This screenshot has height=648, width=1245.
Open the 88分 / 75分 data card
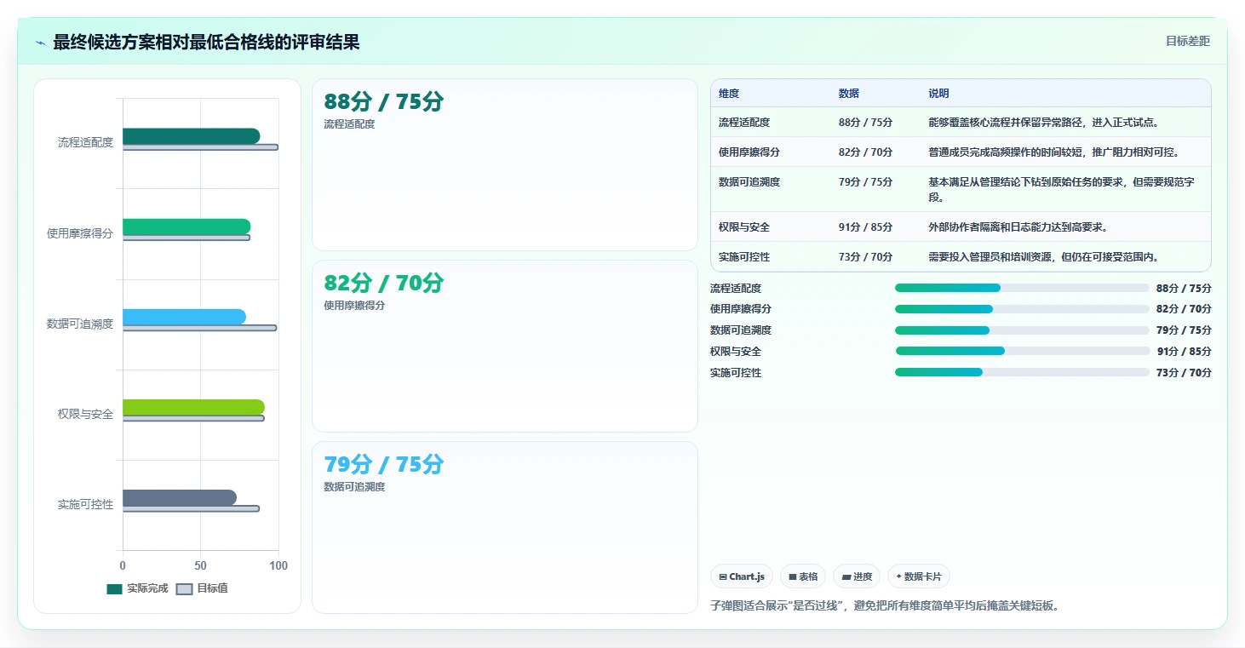pos(505,165)
